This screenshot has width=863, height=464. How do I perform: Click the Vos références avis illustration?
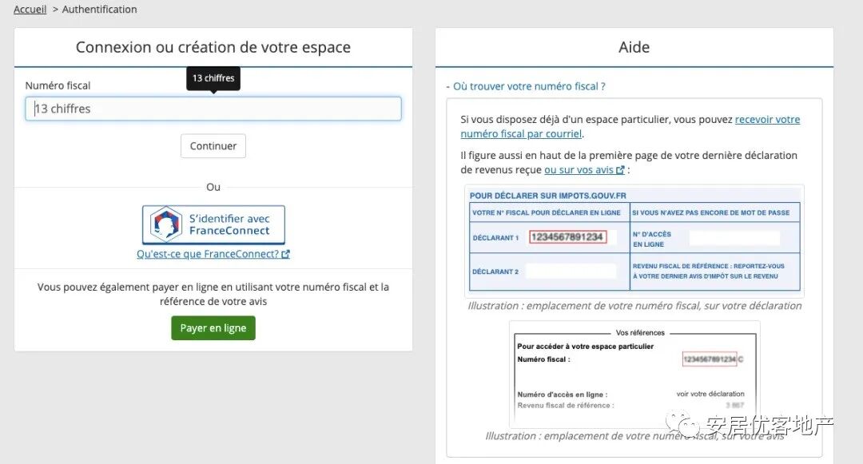[634, 375]
